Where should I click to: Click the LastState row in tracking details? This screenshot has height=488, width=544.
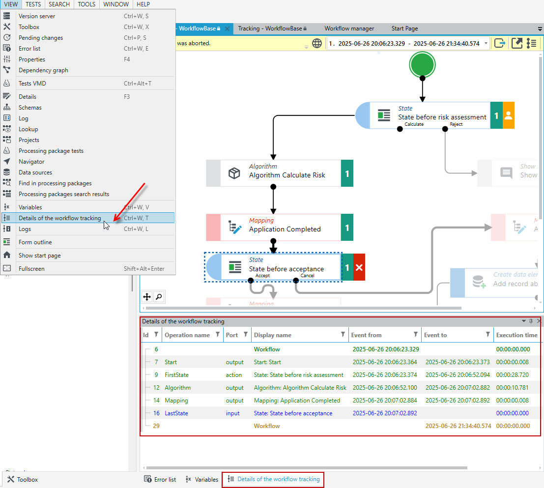(x=341, y=413)
